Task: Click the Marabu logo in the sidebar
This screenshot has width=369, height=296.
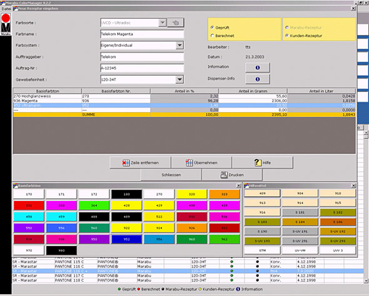Action: coord(6,24)
